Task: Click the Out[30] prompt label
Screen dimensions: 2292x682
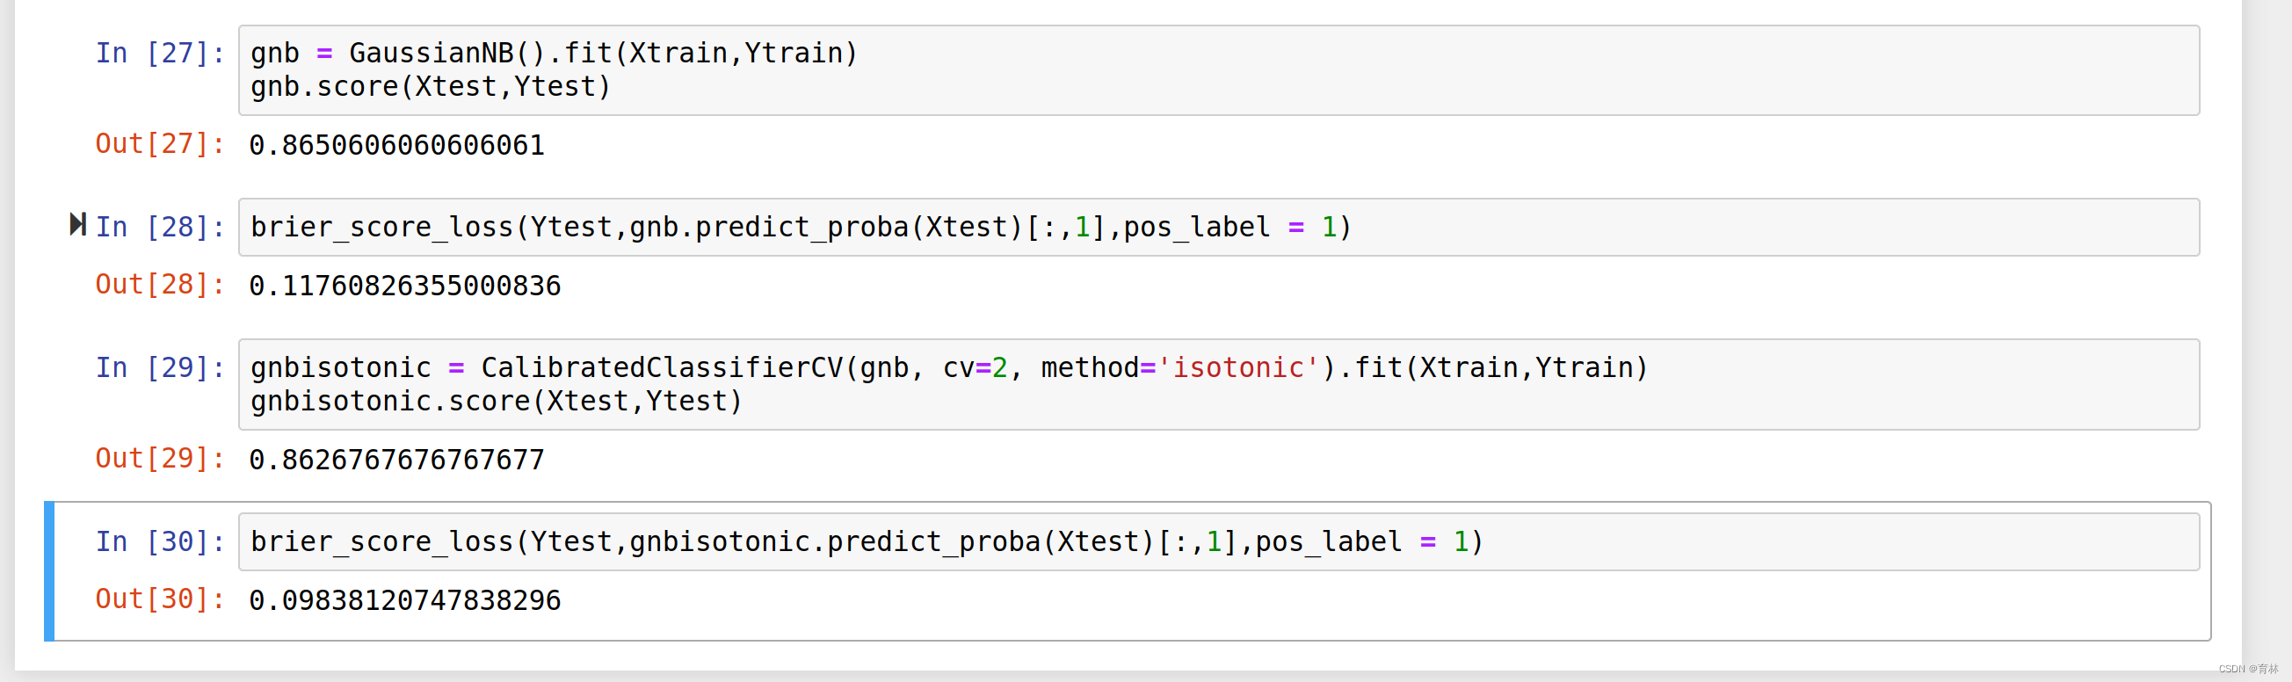Action: (x=159, y=599)
